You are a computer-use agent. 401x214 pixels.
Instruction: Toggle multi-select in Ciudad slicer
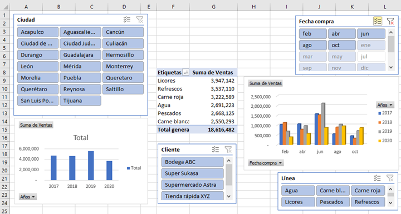[x=127, y=19]
